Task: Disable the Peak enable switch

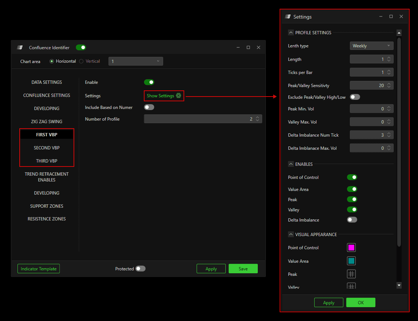Action: click(x=352, y=199)
